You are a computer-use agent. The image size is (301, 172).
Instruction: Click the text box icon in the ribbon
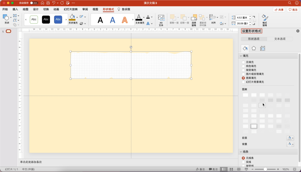pyautogui.click(x=15, y=16)
